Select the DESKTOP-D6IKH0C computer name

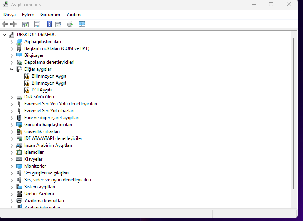(x=36, y=35)
